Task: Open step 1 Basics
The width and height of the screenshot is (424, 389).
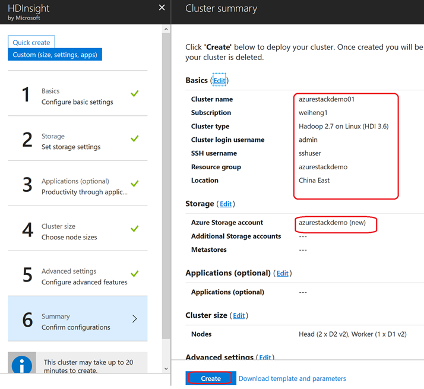Action: (x=78, y=93)
